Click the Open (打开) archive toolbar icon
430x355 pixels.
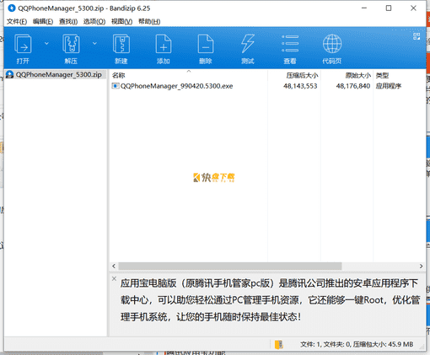point(23,44)
